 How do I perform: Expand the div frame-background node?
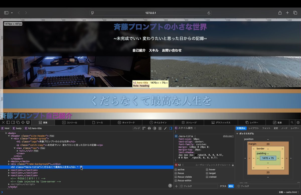pyautogui.click(x=9, y=164)
